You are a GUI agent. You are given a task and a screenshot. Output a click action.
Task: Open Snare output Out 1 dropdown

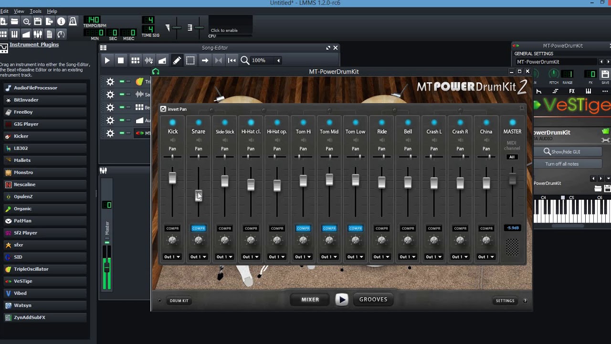tap(199, 257)
